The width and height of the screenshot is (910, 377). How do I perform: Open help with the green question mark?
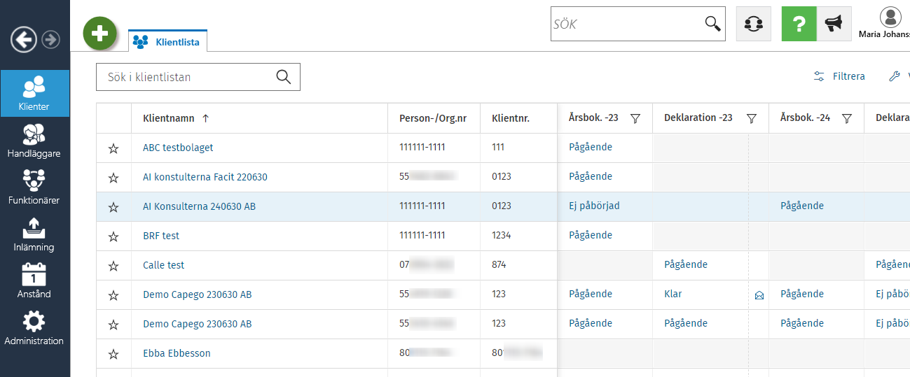799,24
